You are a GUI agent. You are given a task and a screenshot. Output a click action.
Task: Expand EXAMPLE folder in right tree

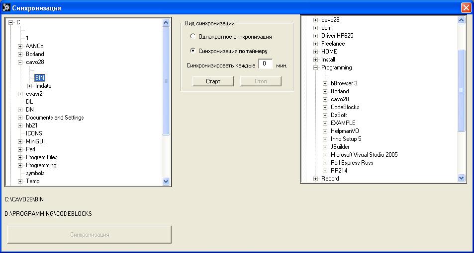click(x=325, y=123)
